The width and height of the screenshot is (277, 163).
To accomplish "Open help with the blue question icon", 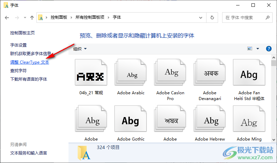I will tap(269, 49).
